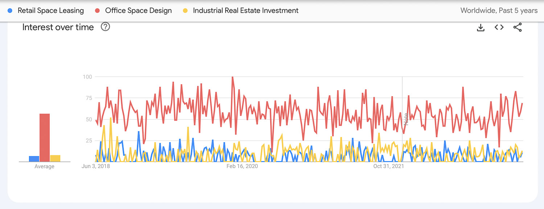544x209 pixels.
Task: Click the Jun 3, 2018 axis date
Action: click(x=96, y=166)
